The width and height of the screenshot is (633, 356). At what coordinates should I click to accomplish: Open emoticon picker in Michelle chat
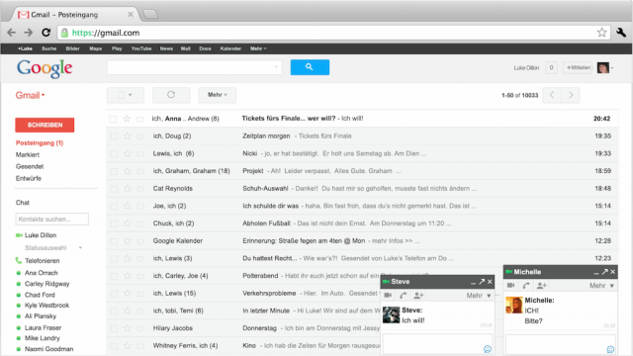pyautogui.click(x=610, y=349)
